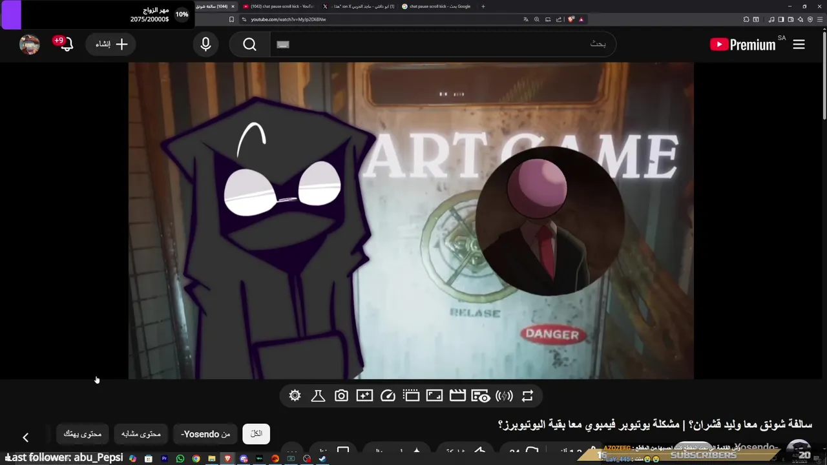Toggle cinema mode with the clapperboard icon
The height and width of the screenshot is (465, 827).
(457, 396)
